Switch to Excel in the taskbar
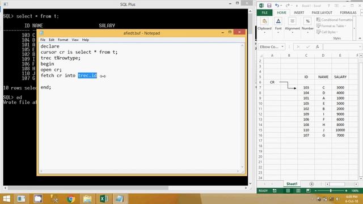 click(104, 199)
